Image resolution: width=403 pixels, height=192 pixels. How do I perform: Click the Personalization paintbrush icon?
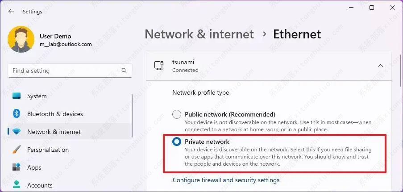point(17,150)
